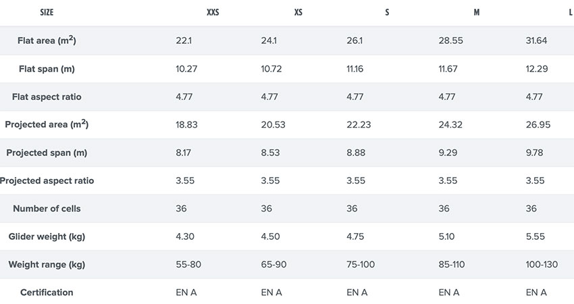This screenshot has width=574, height=304.
Task: Click the 20.53 projected area value
Action: (x=273, y=124)
